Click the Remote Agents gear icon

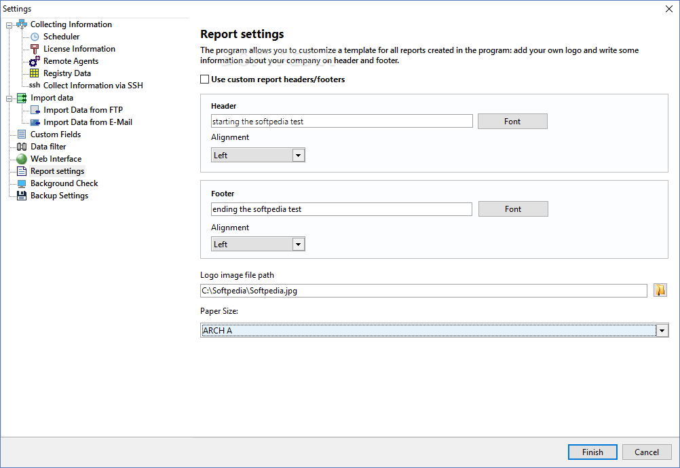click(x=35, y=61)
